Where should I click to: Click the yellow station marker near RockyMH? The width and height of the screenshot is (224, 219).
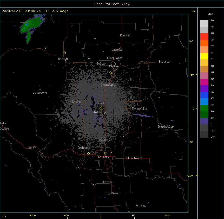coord(65,53)
